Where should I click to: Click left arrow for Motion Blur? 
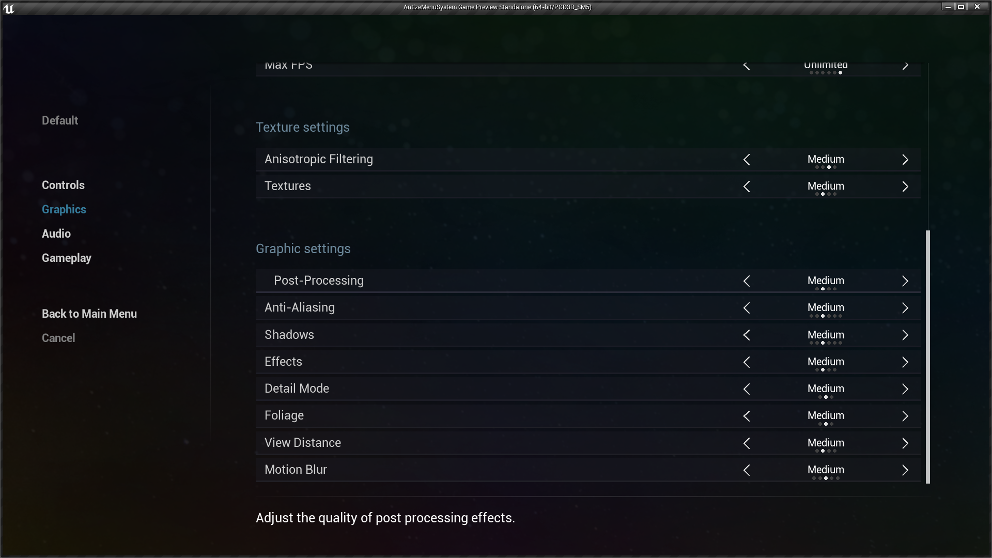(747, 470)
